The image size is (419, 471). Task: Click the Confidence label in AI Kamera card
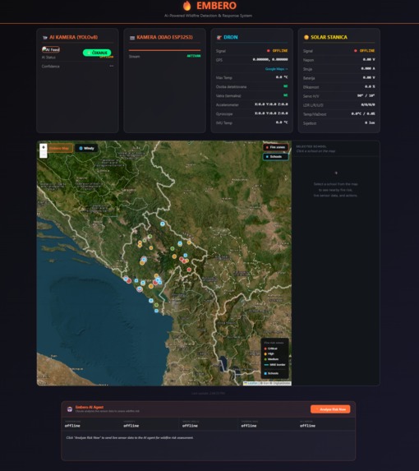tap(50, 67)
